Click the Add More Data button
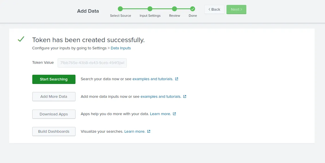The image size is (325, 163). [x=54, y=97]
